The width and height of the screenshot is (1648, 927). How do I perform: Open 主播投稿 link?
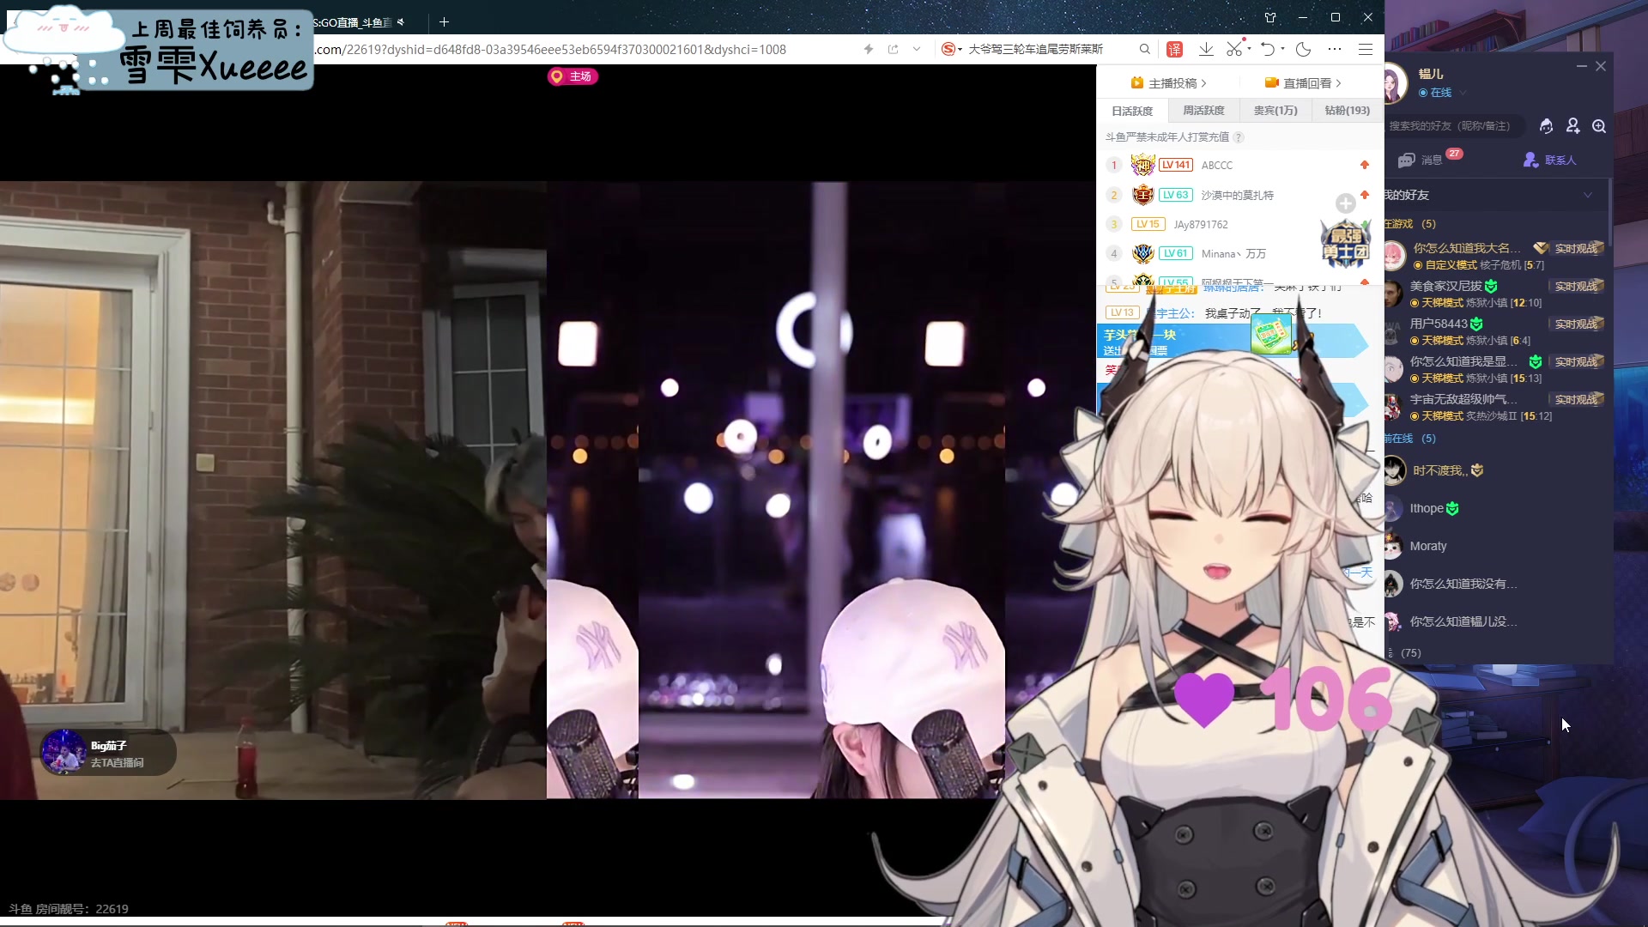click(x=1168, y=83)
